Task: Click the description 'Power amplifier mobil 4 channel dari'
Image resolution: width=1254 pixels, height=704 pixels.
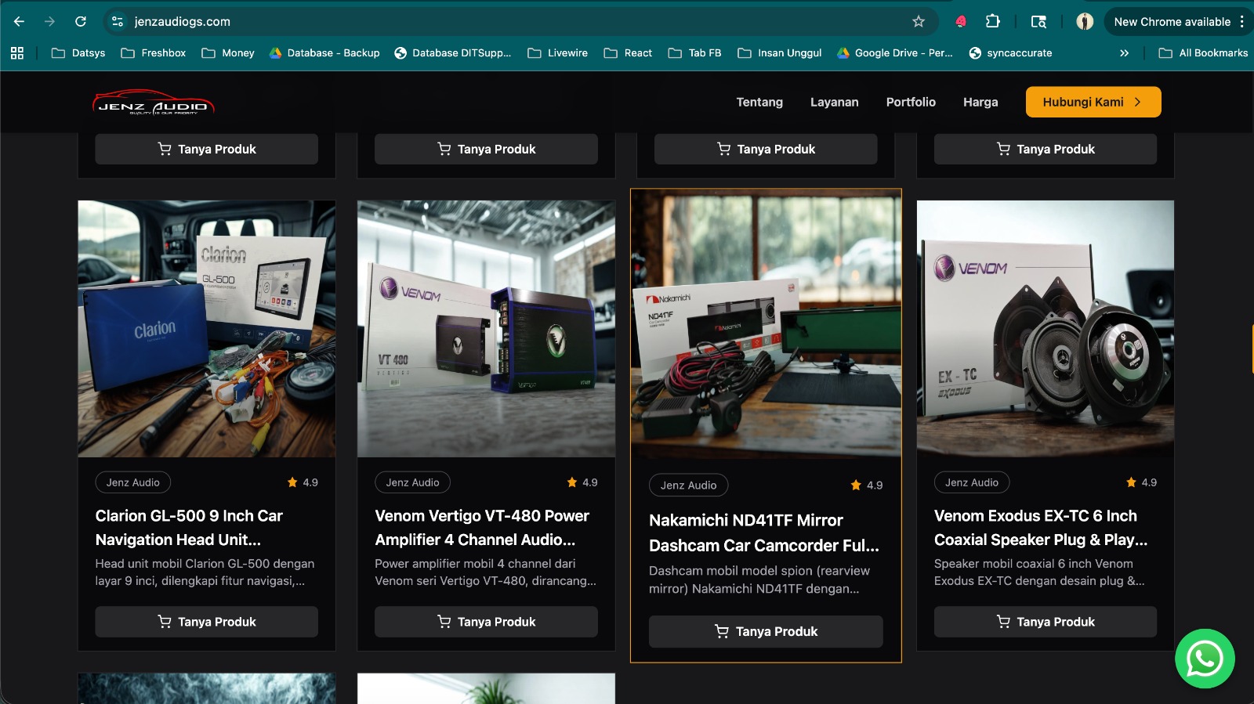Action: pyautogui.click(x=475, y=564)
